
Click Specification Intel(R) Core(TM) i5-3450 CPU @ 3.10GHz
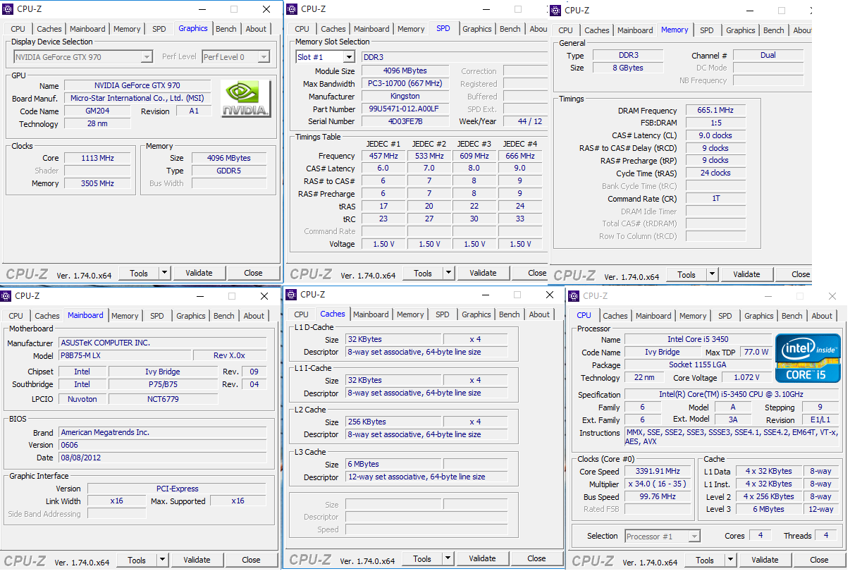pyautogui.click(x=731, y=394)
